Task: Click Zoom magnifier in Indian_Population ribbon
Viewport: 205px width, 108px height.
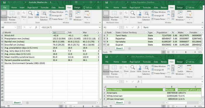Action: pyautogui.click(x=133, y=15)
